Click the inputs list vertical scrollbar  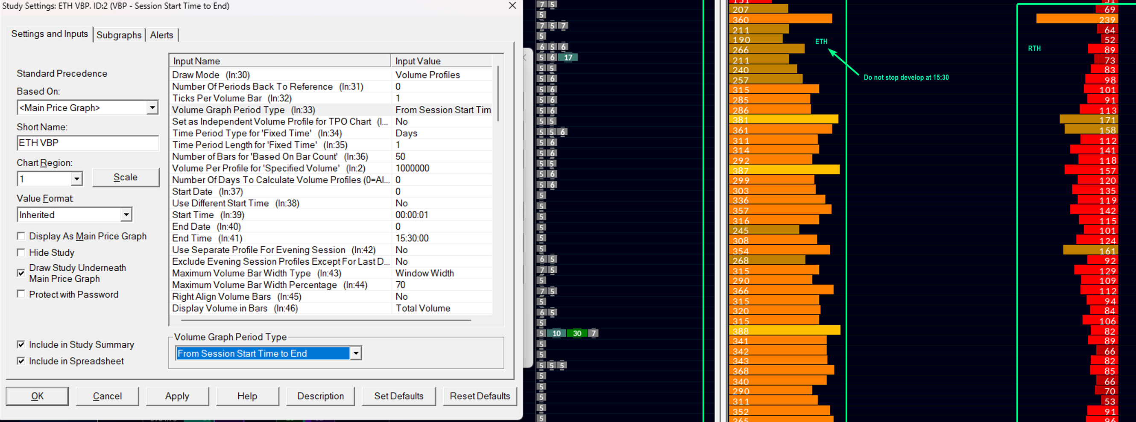(498, 93)
